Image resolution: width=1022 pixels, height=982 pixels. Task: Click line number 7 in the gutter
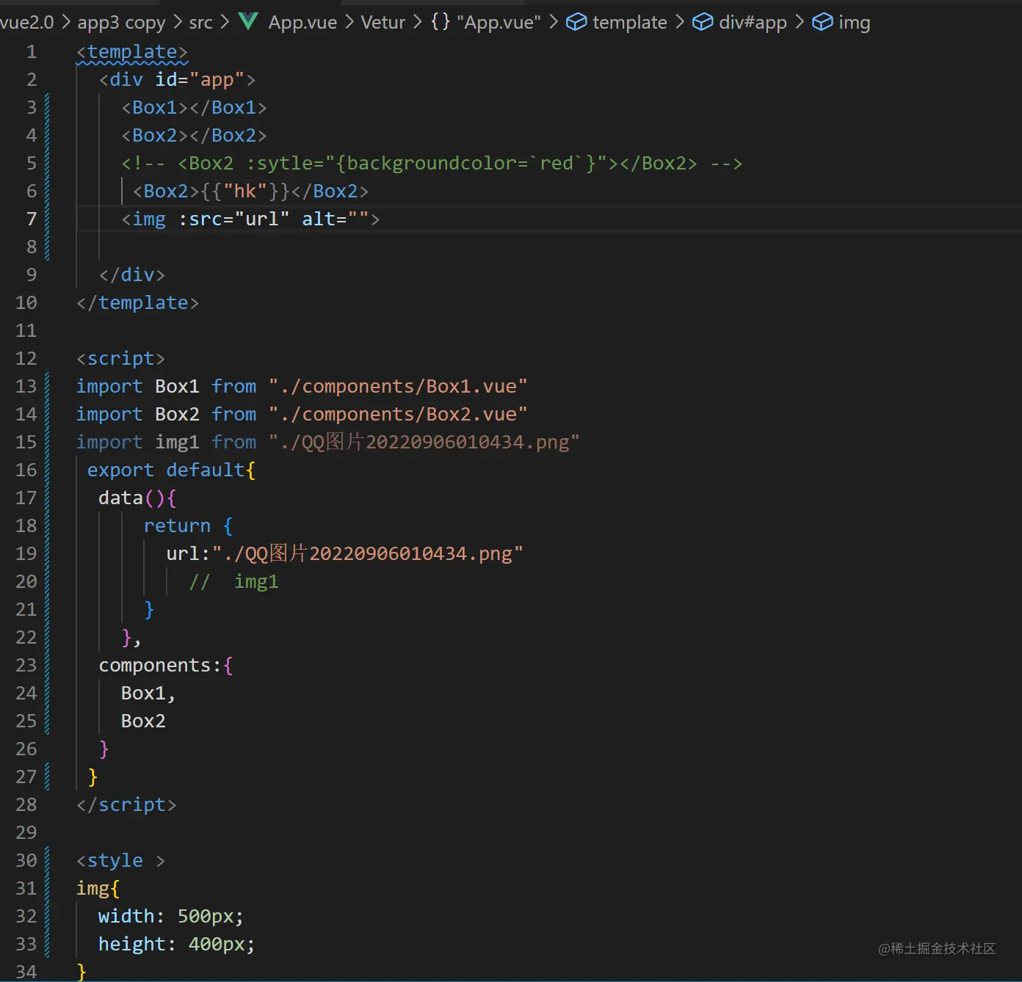(32, 219)
